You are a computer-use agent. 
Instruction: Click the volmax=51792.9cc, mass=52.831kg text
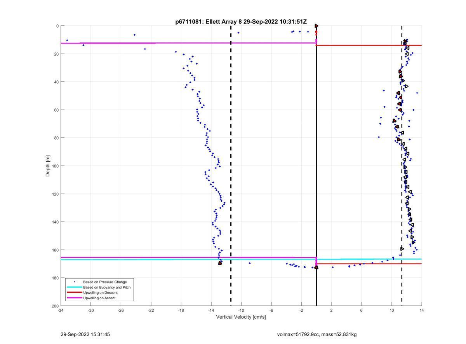317,334
